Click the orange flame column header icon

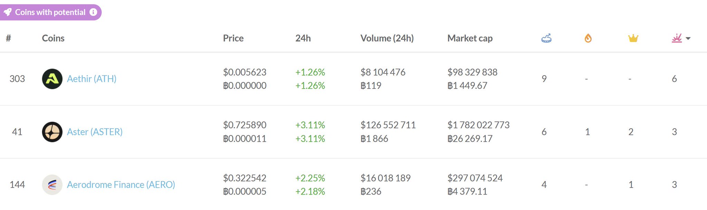pos(588,38)
